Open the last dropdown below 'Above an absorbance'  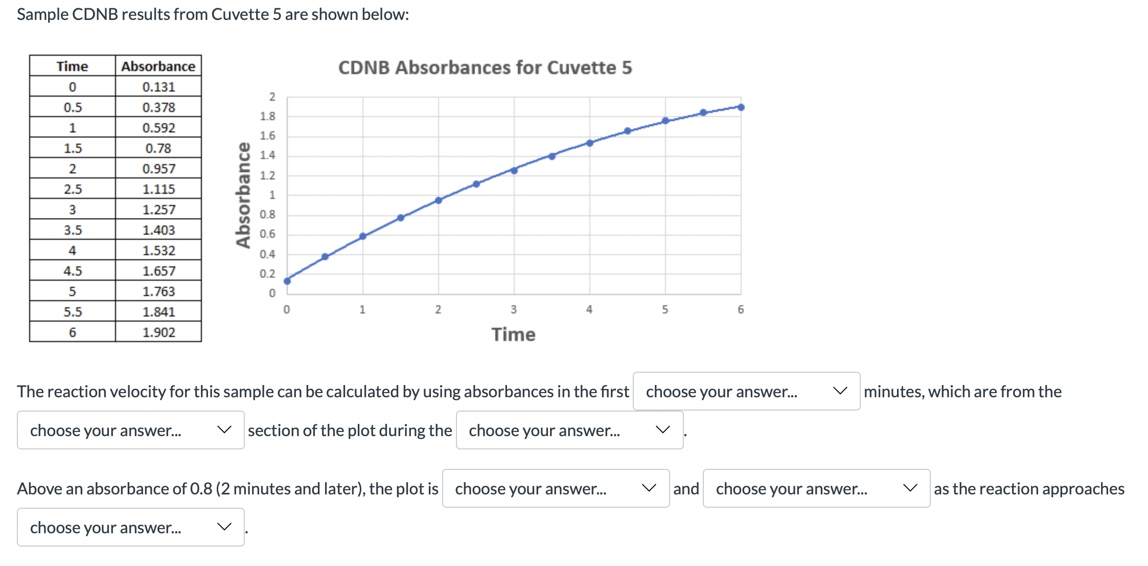point(130,527)
